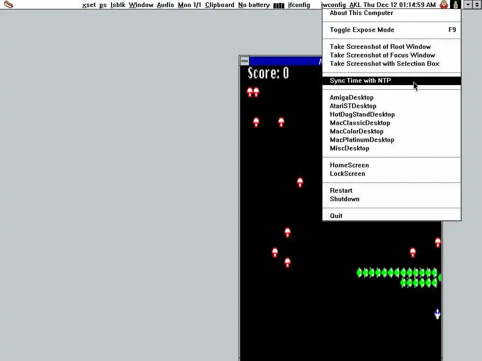Viewport: 482px width, 361px height.
Task: Select Sync Time with NTP
Action: [392, 81]
